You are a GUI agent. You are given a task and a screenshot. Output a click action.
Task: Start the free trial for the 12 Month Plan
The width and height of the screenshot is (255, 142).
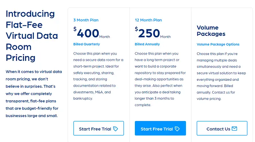(x=160, y=128)
